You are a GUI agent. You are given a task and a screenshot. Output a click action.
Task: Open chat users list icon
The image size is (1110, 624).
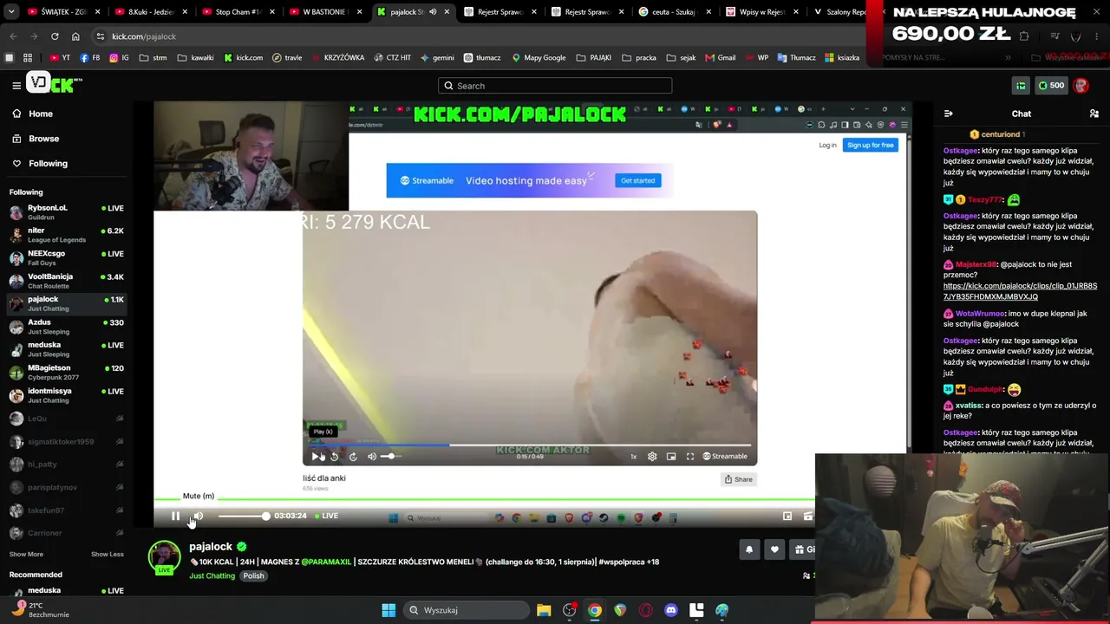1094,114
